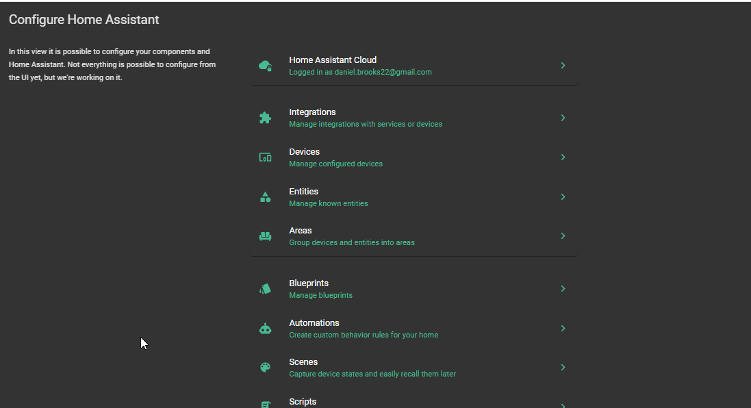Click the 'Configure Home Assistant' heading
Image resolution: width=751 pixels, height=408 pixels.
coord(84,20)
